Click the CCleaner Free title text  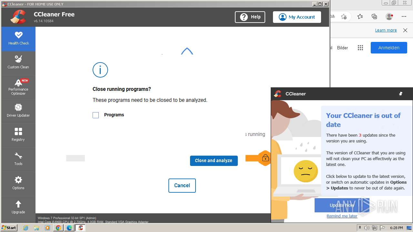54,14
